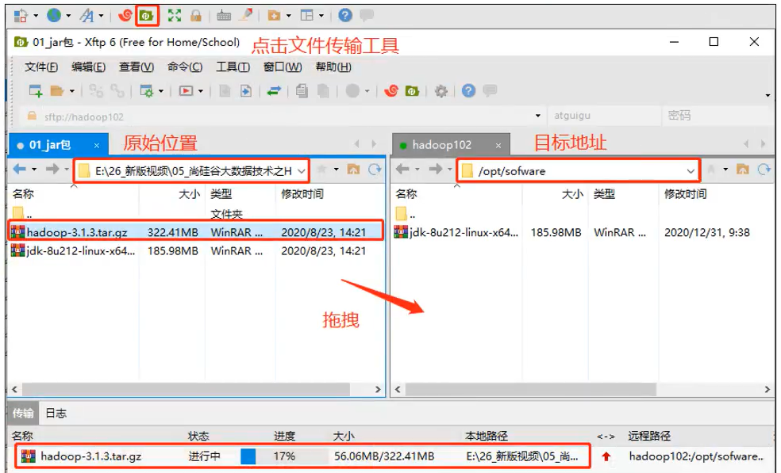Open the font (A) tool in the top toolbar
This screenshot has width=781, height=473.
click(x=87, y=16)
